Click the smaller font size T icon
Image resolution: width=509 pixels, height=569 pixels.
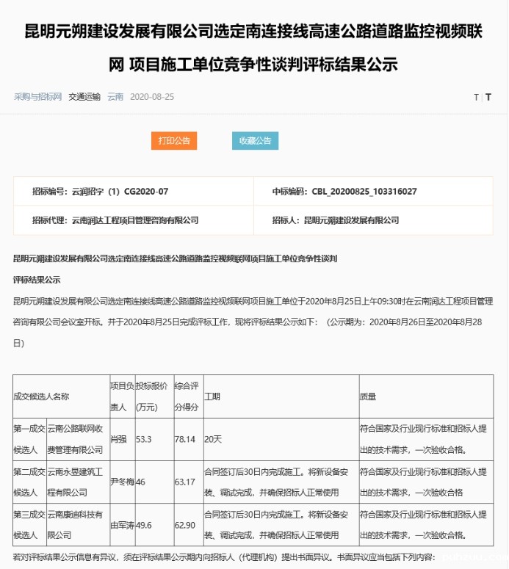pyautogui.click(x=476, y=98)
